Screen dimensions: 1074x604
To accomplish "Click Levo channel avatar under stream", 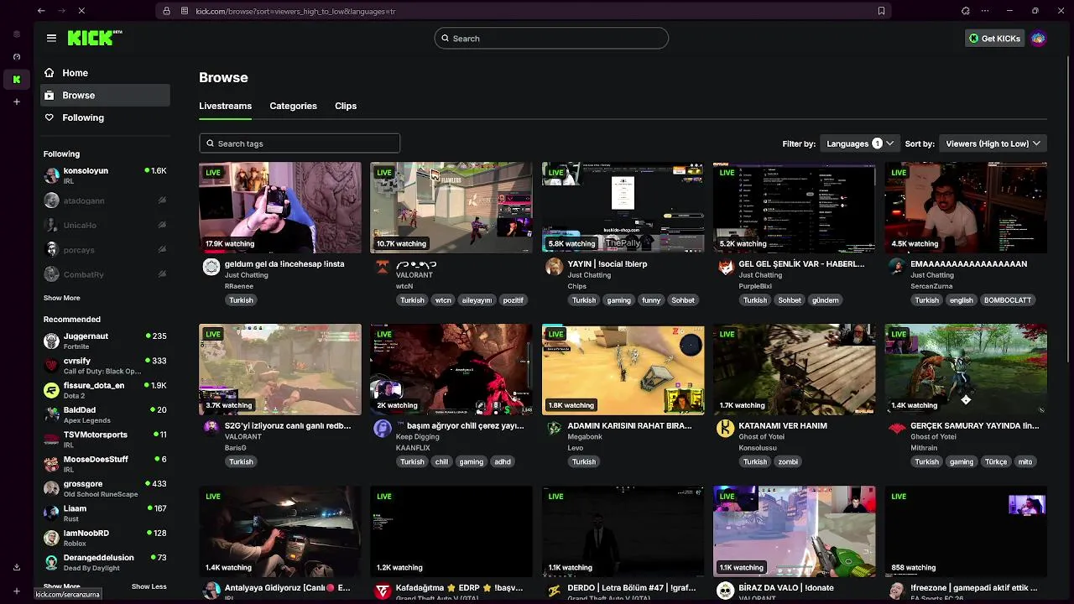I will (x=554, y=429).
